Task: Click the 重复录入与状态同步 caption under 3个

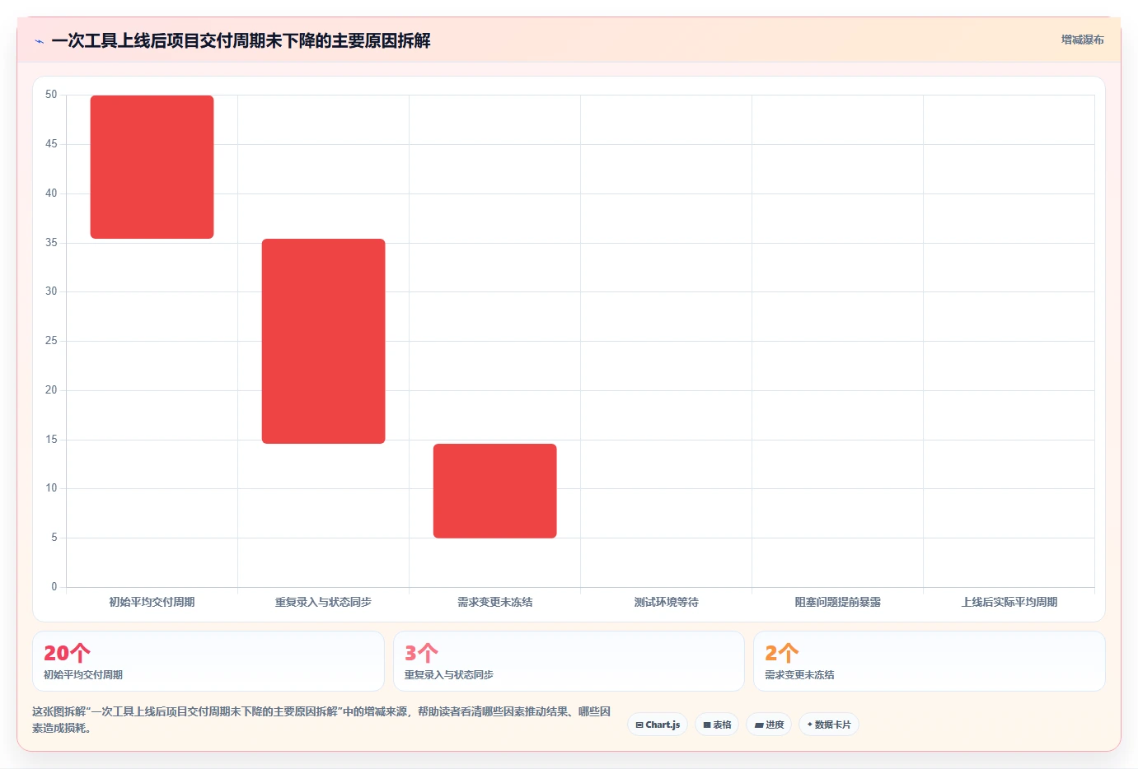Action: tap(449, 675)
